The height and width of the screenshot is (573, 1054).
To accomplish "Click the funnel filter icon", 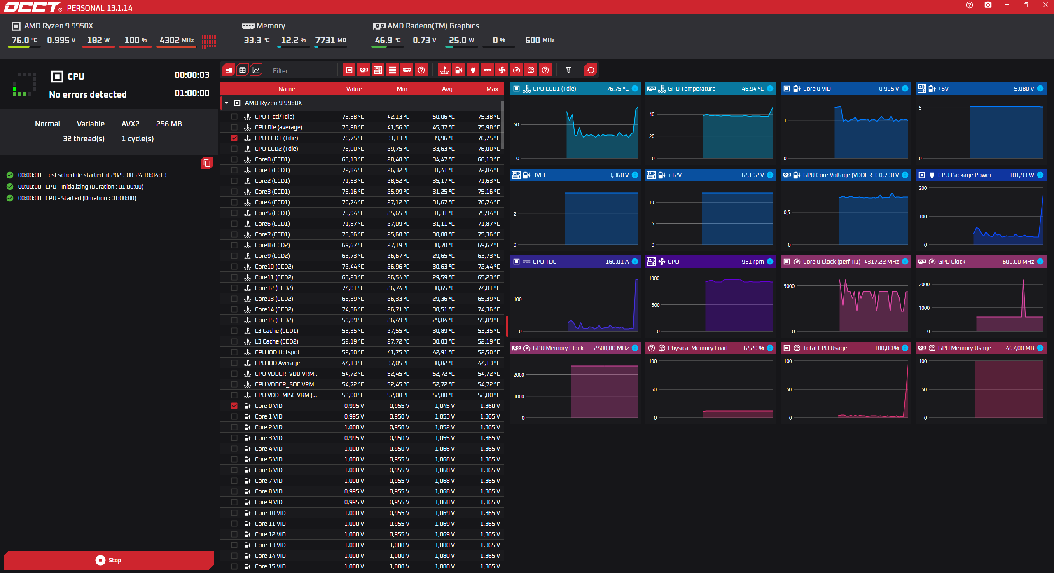I will [568, 70].
